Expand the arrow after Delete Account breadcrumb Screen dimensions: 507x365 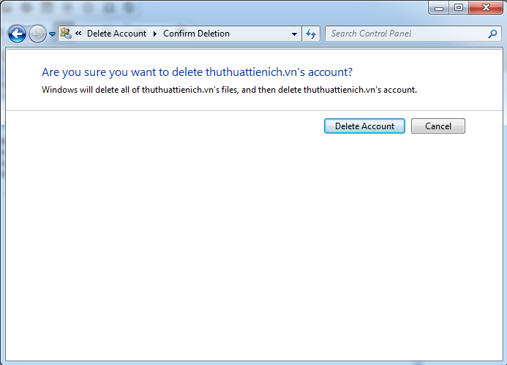[x=155, y=34]
